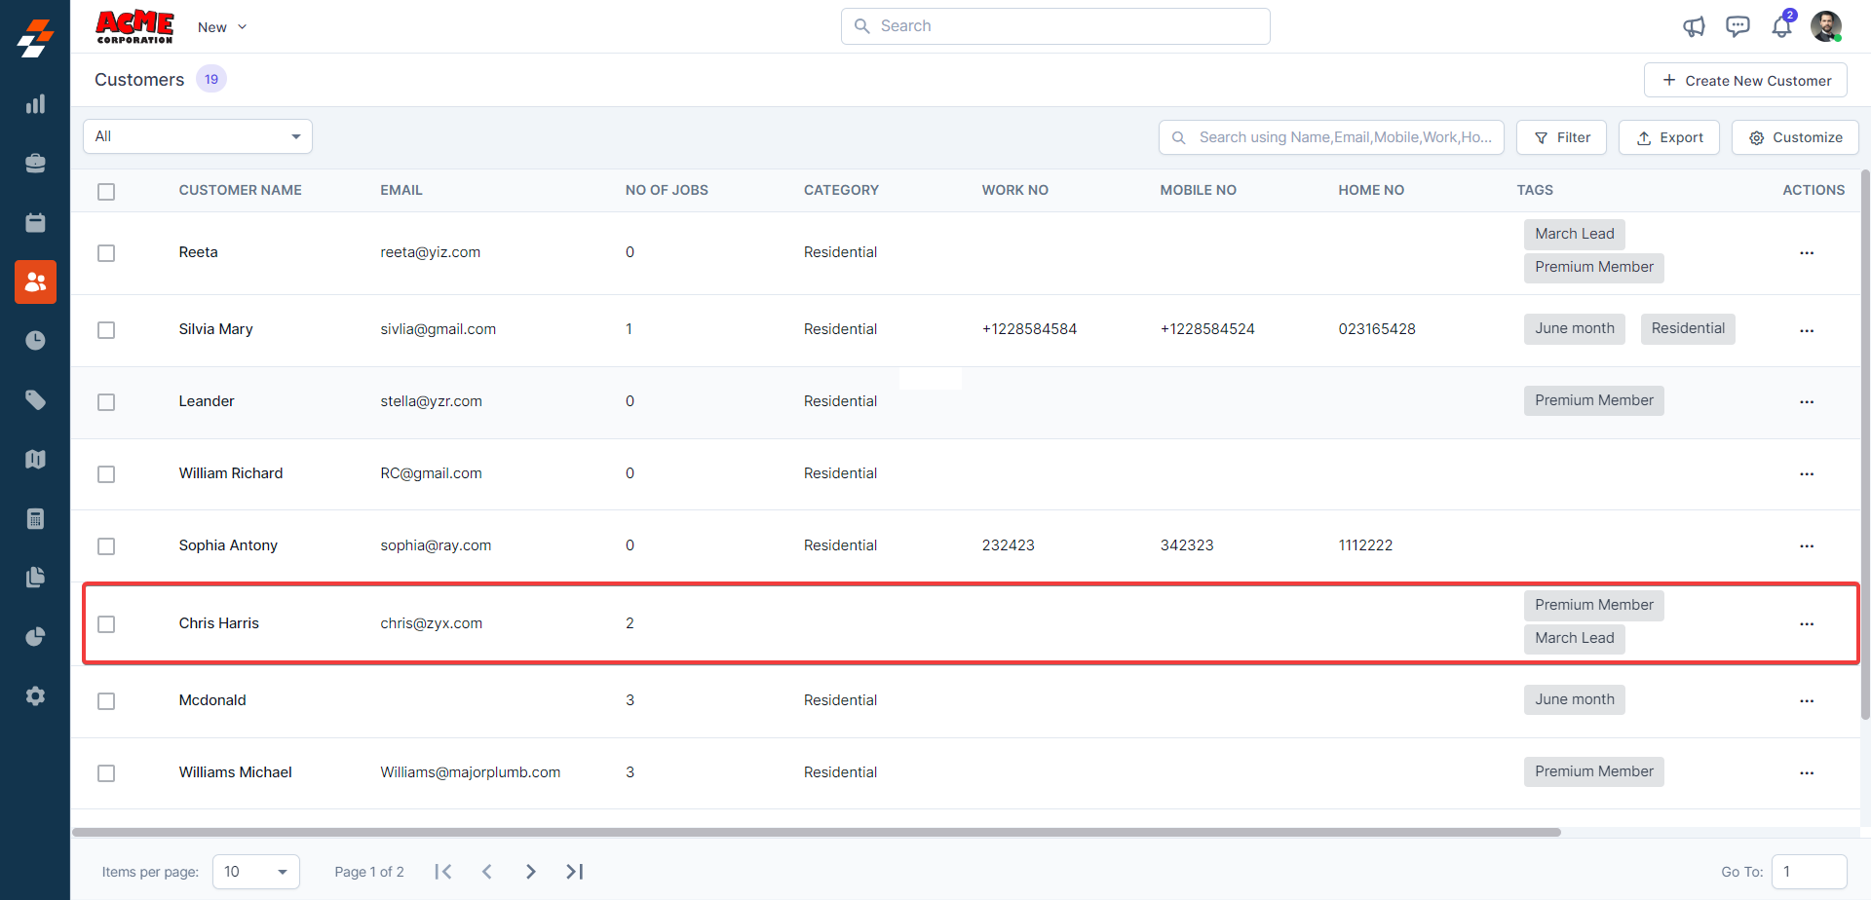Open the announcements megaphone icon
1871x900 pixels.
click(1694, 26)
